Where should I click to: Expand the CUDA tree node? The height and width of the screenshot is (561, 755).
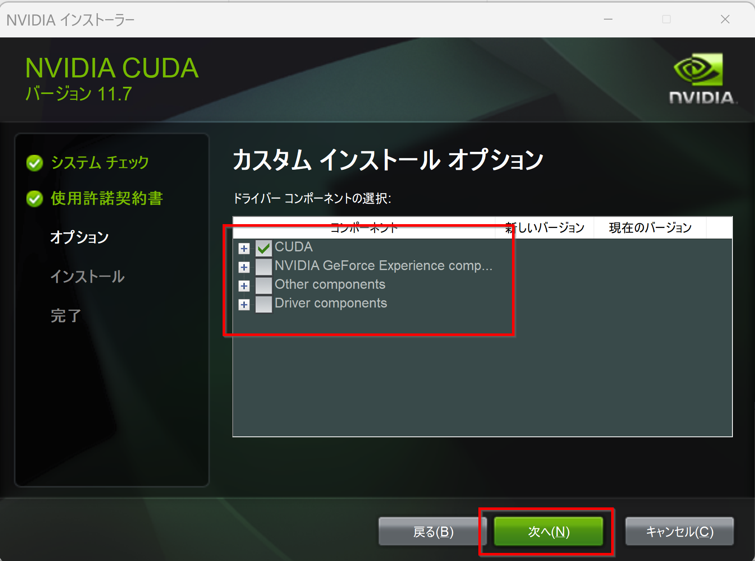pos(244,248)
